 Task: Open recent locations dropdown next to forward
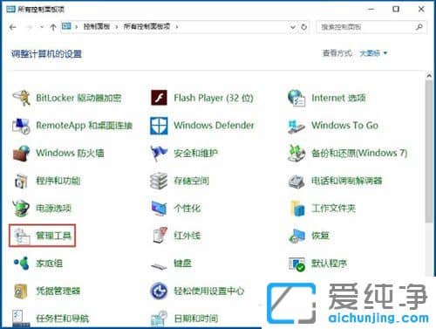point(42,27)
